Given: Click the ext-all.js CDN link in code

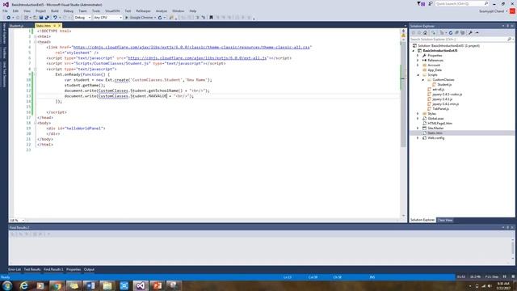Looking at the screenshot, I should click(197, 58).
